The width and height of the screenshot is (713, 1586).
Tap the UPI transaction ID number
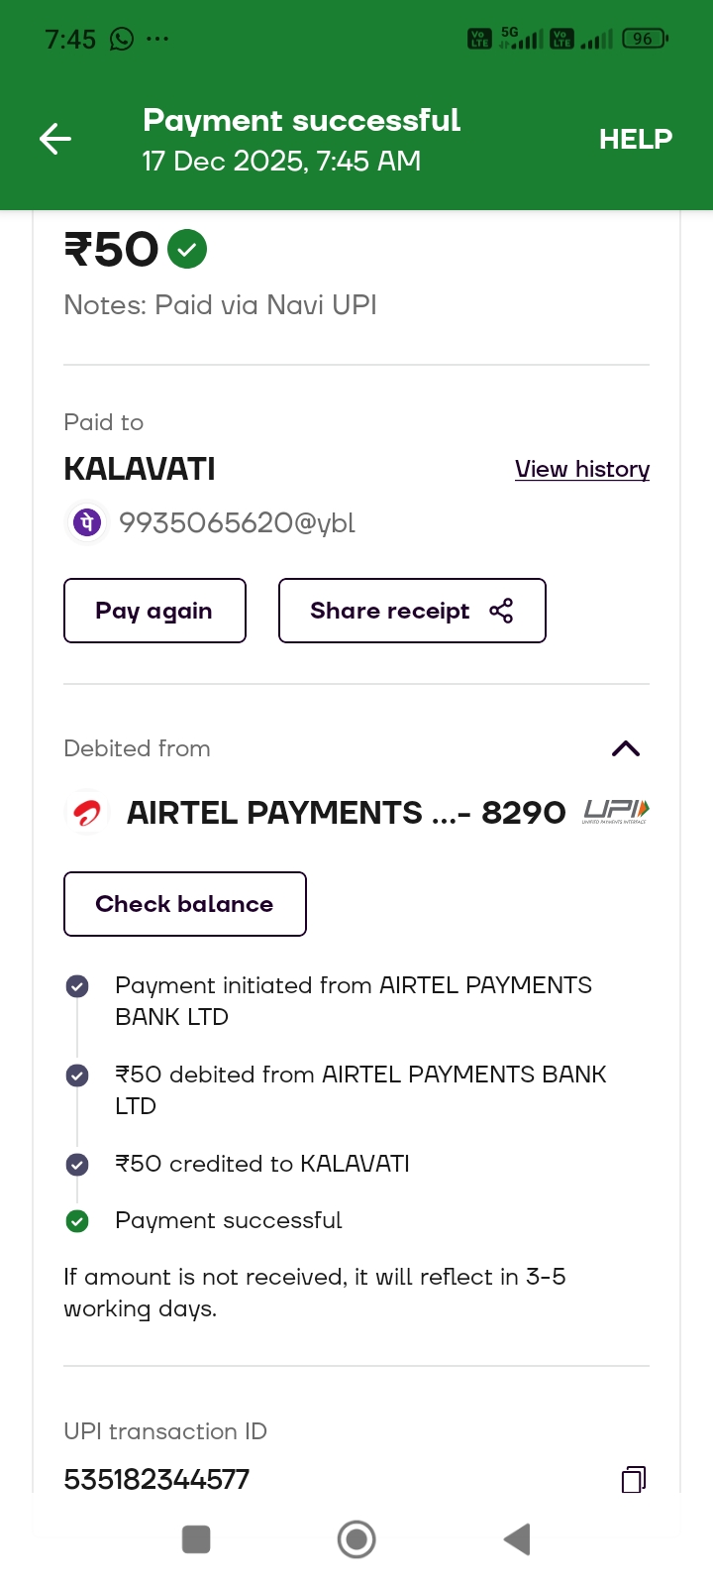tap(156, 1480)
